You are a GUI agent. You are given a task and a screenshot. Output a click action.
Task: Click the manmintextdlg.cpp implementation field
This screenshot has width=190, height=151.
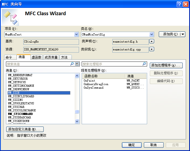[x=131, y=50]
